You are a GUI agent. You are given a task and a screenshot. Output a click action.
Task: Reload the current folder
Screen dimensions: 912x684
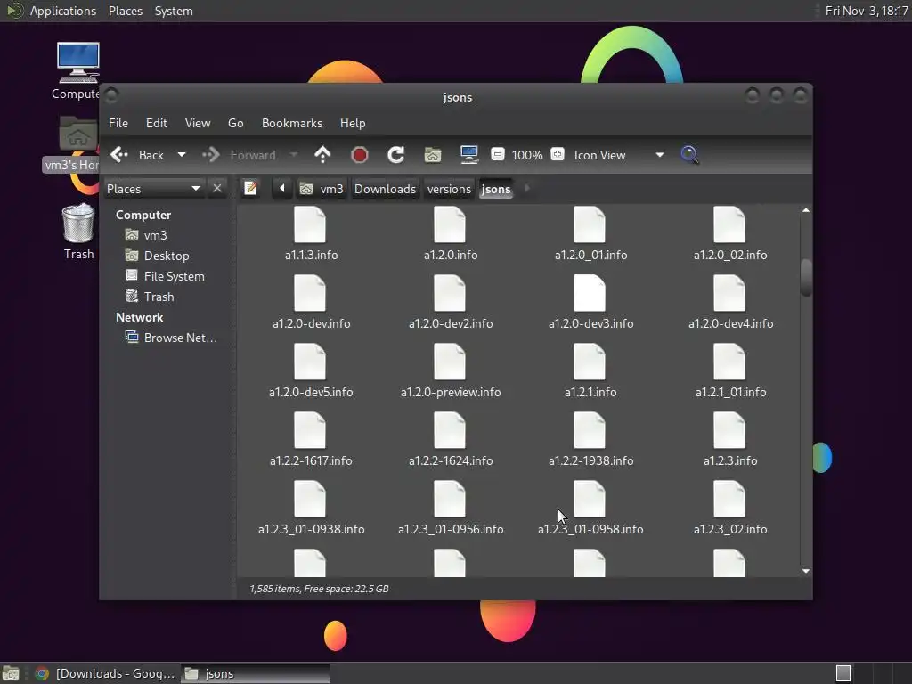[x=396, y=155]
